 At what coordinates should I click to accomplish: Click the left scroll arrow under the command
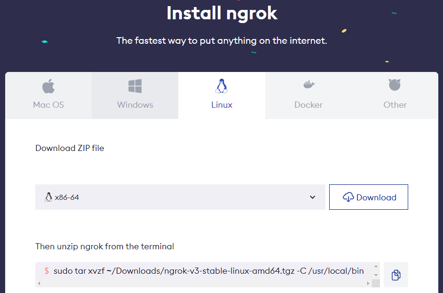pos(39,284)
